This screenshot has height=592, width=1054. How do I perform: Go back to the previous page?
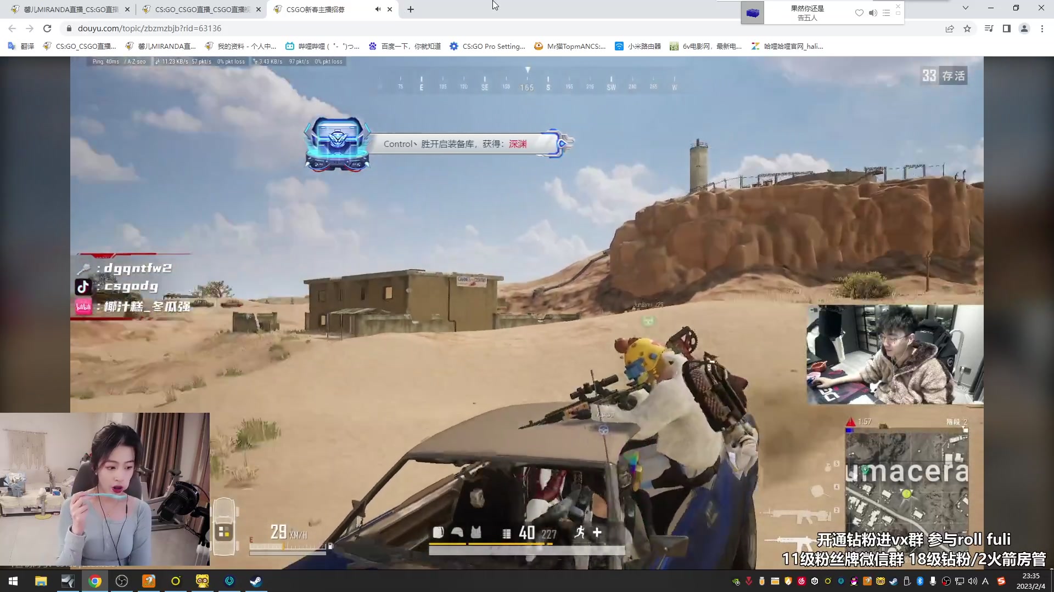12,29
